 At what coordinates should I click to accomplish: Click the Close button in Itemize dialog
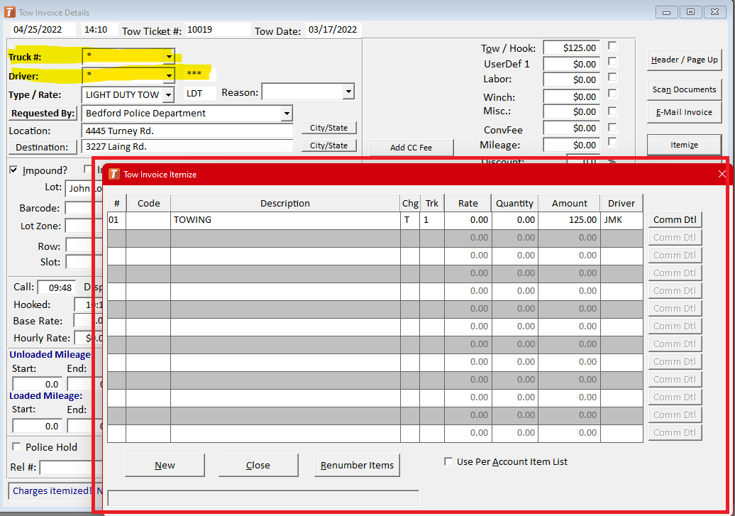pos(258,465)
